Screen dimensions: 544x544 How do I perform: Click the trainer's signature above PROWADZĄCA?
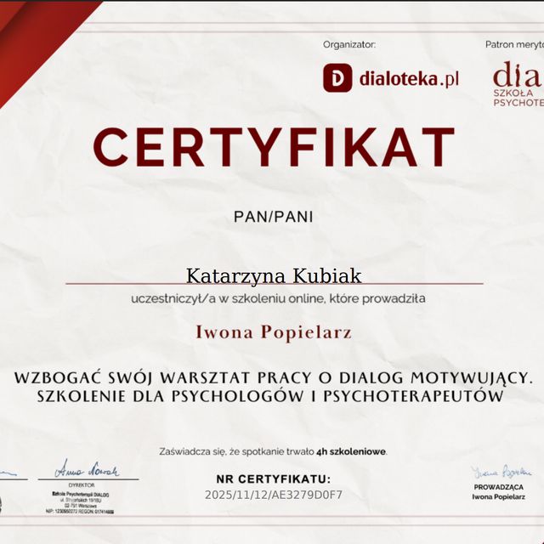click(501, 472)
